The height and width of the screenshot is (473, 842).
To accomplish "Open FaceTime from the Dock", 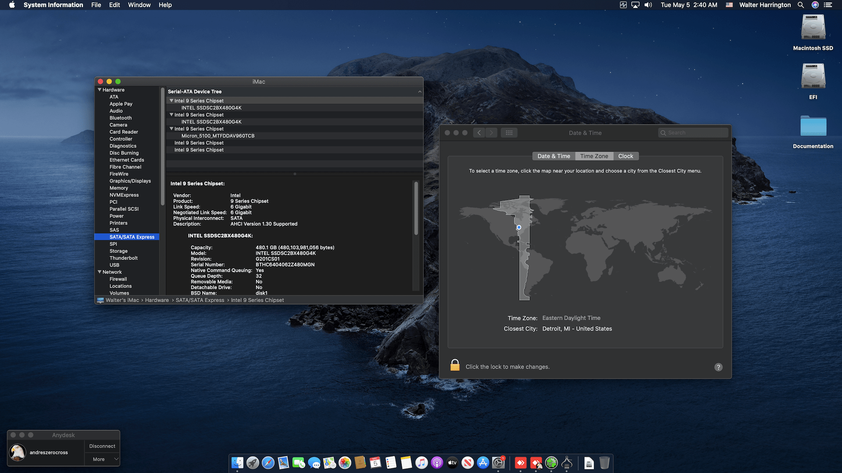I will pos(299,462).
